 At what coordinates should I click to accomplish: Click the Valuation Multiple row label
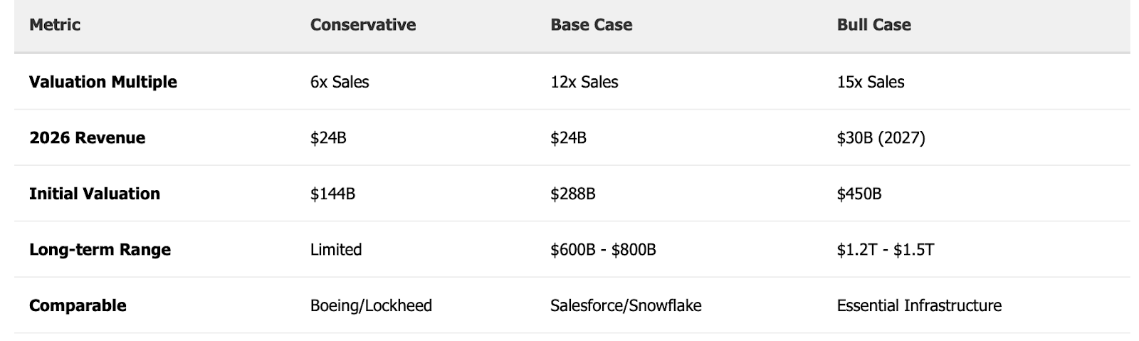pyautogui.click(x=103, y=82)
